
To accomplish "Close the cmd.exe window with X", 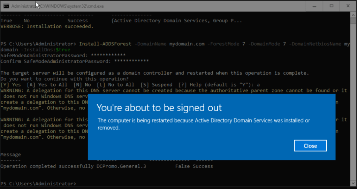I will pyautogui.click(x=347, y=6).
